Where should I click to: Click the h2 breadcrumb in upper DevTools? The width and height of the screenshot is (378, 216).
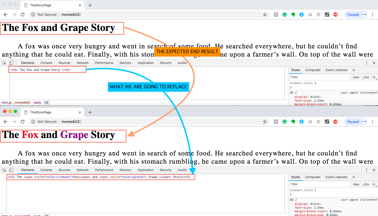tap(46, 103)
